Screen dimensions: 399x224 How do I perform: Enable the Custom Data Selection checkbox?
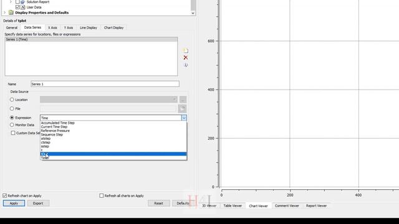(13, 133)
